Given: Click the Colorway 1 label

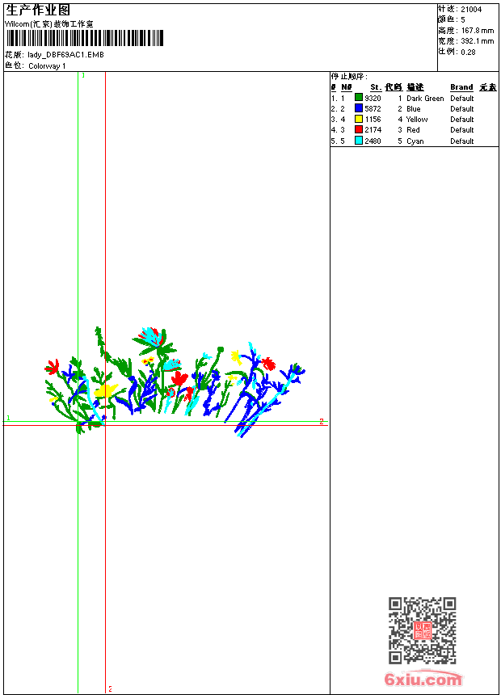Looking at the screenshot, I should (47, 66).
